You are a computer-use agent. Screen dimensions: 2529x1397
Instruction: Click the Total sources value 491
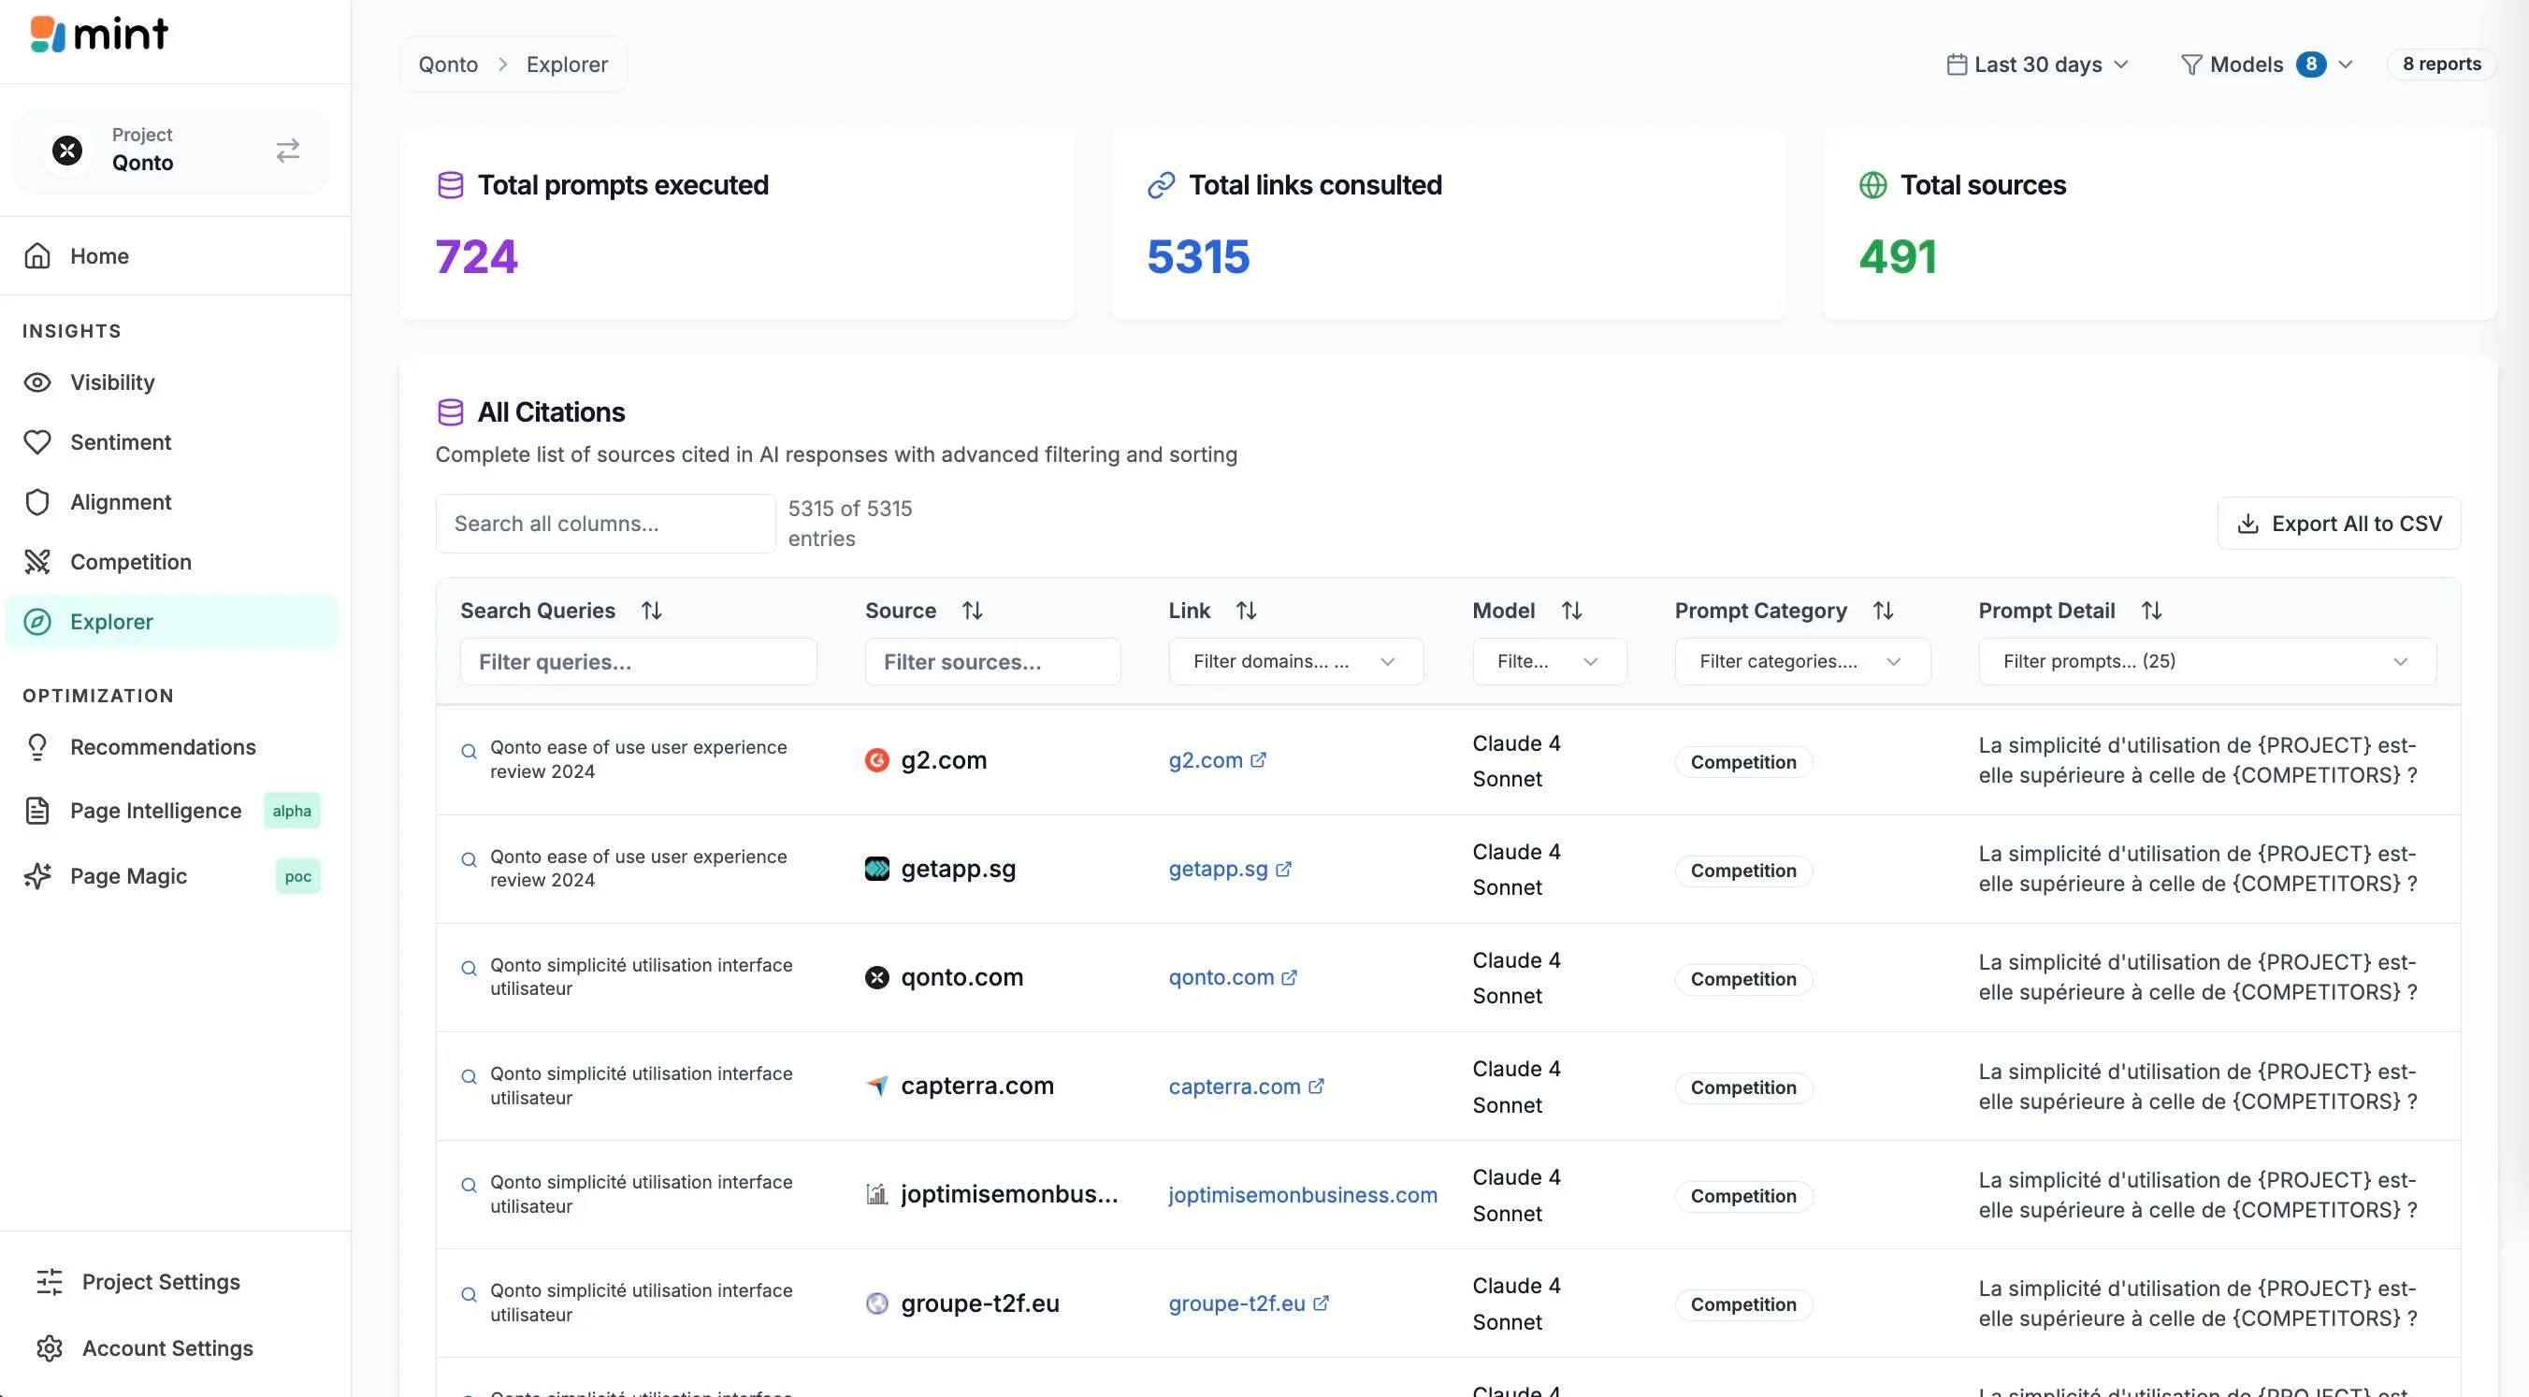(x=1897, y=257)
